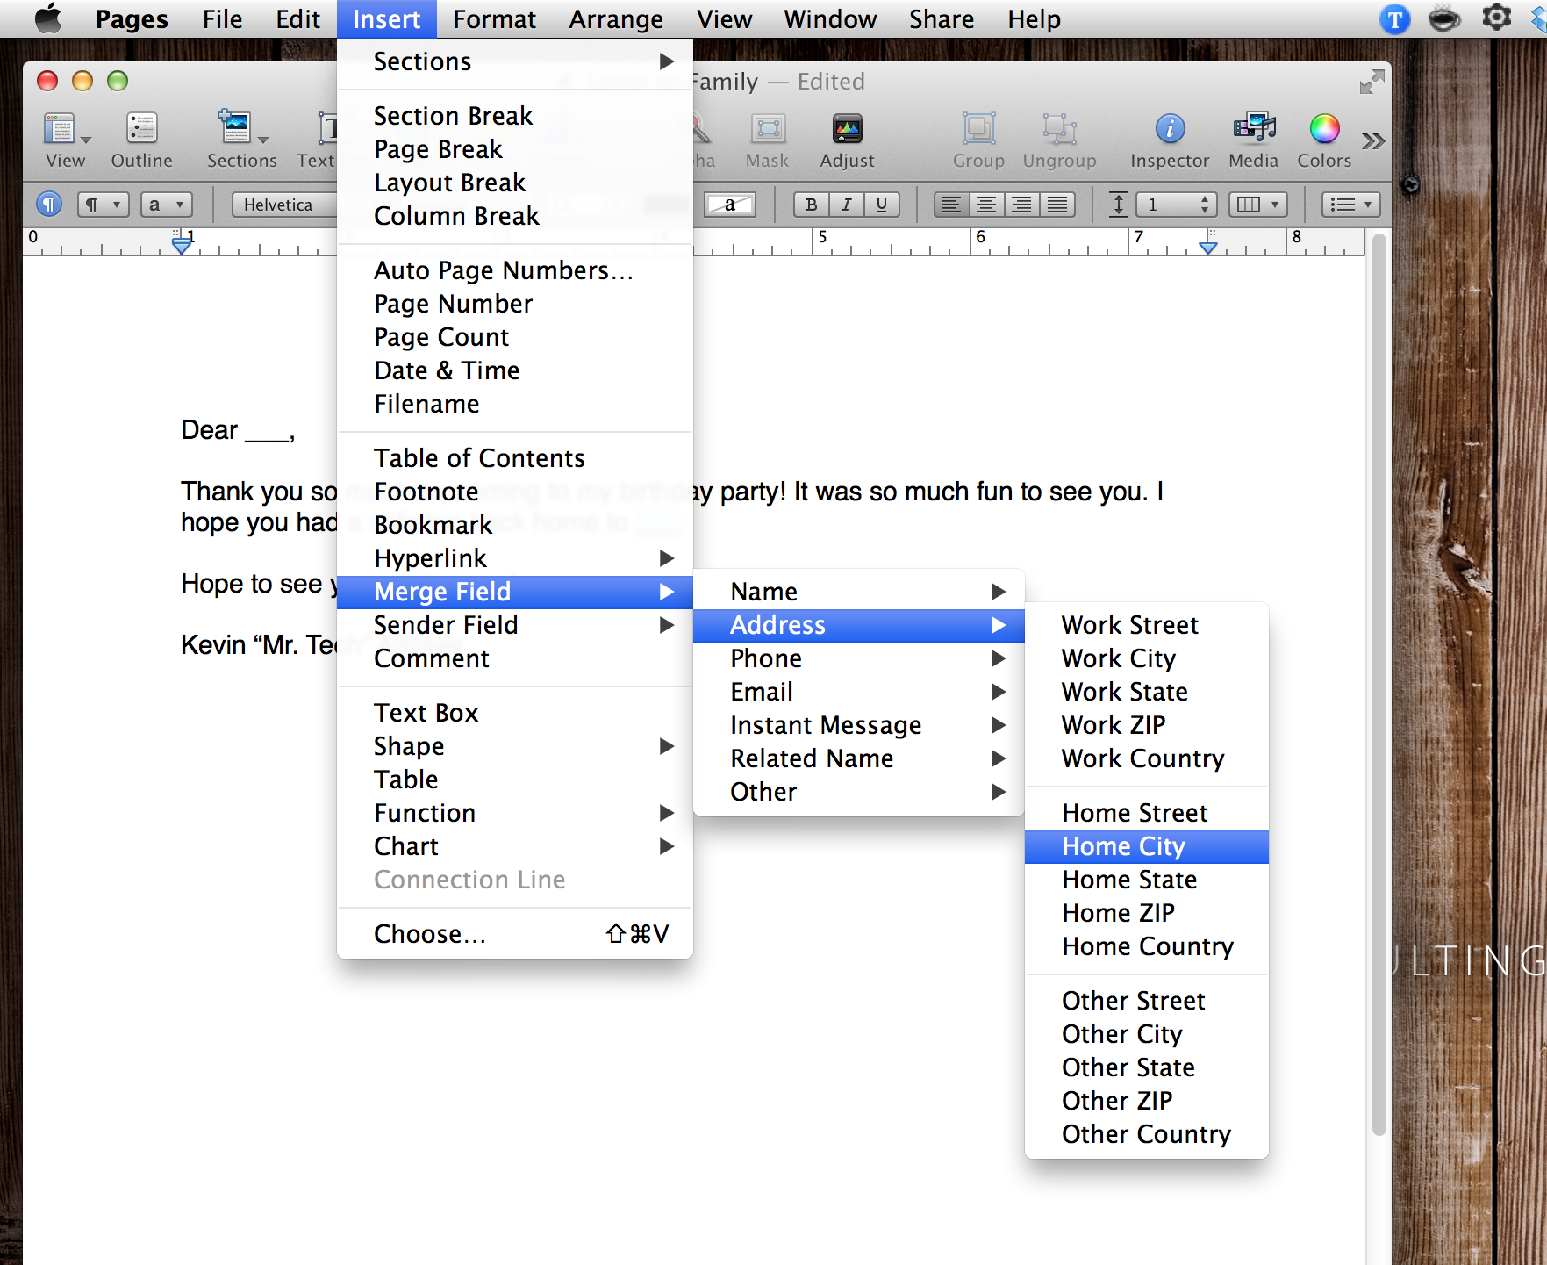Open the Pages menu
This screenshot has height=1265, width=1547.
pyautogui.click(x=132, y=18)
